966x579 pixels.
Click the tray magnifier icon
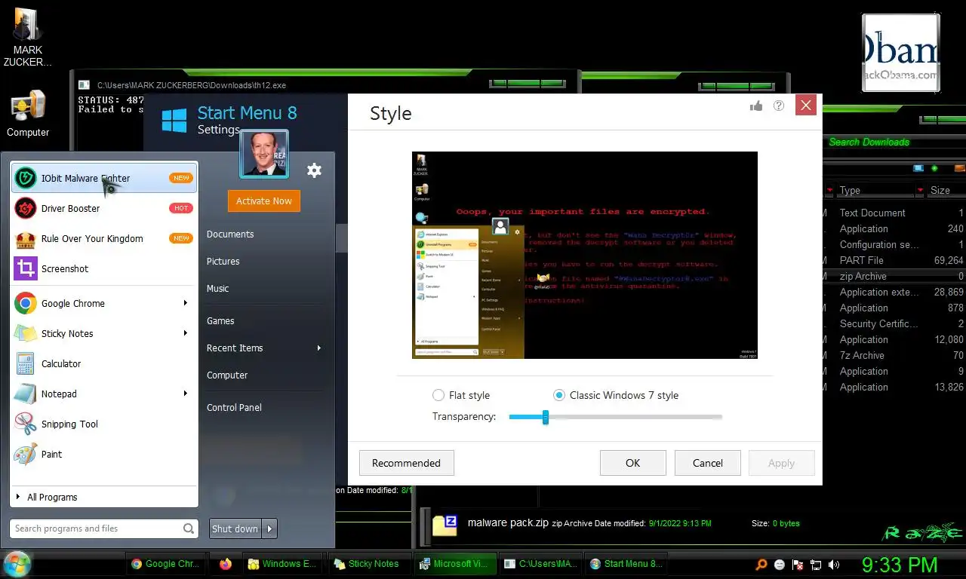761,564
